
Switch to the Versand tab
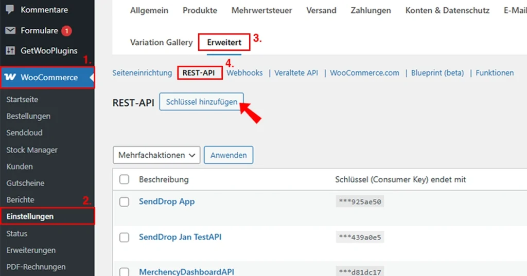[x=321, y=10]
